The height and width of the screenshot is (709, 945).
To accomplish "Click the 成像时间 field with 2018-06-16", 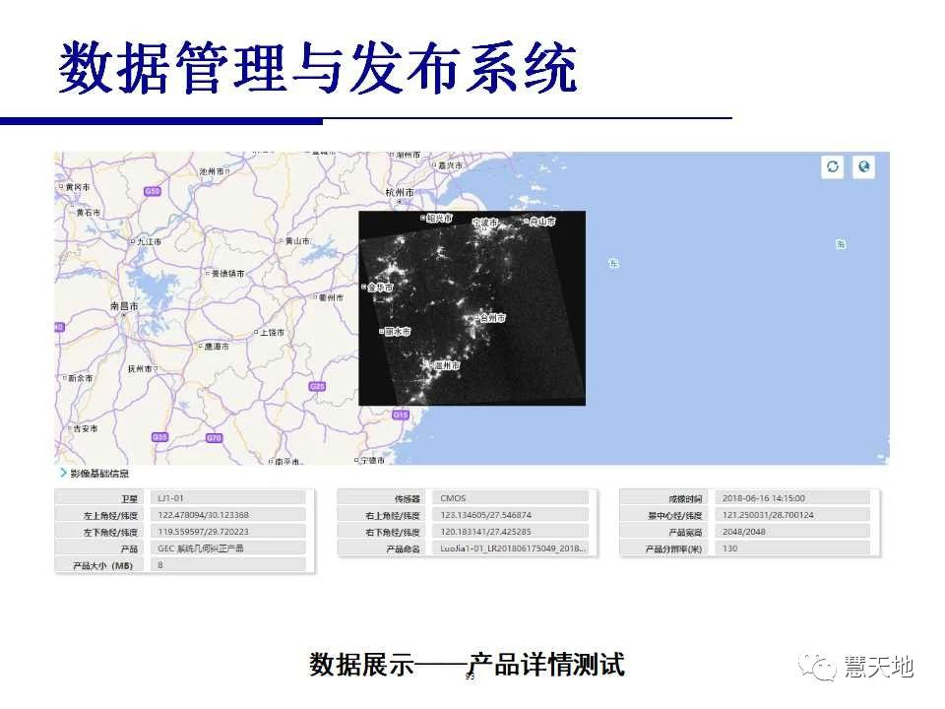I will 793,498.
